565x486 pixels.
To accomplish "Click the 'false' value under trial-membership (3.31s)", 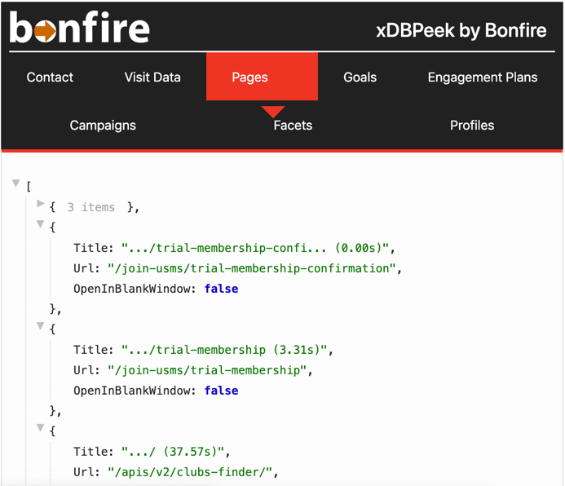I will point(221,391).
